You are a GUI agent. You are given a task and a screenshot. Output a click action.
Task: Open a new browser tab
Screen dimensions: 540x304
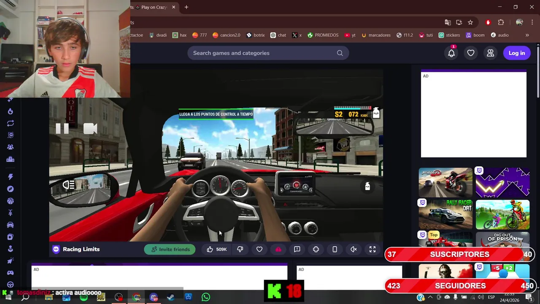tap(186, 7)
